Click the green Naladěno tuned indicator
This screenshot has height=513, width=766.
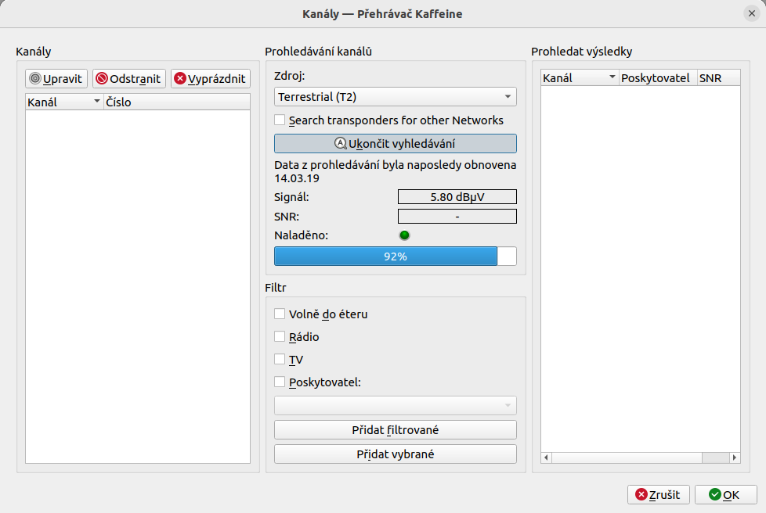coord(404,235)
